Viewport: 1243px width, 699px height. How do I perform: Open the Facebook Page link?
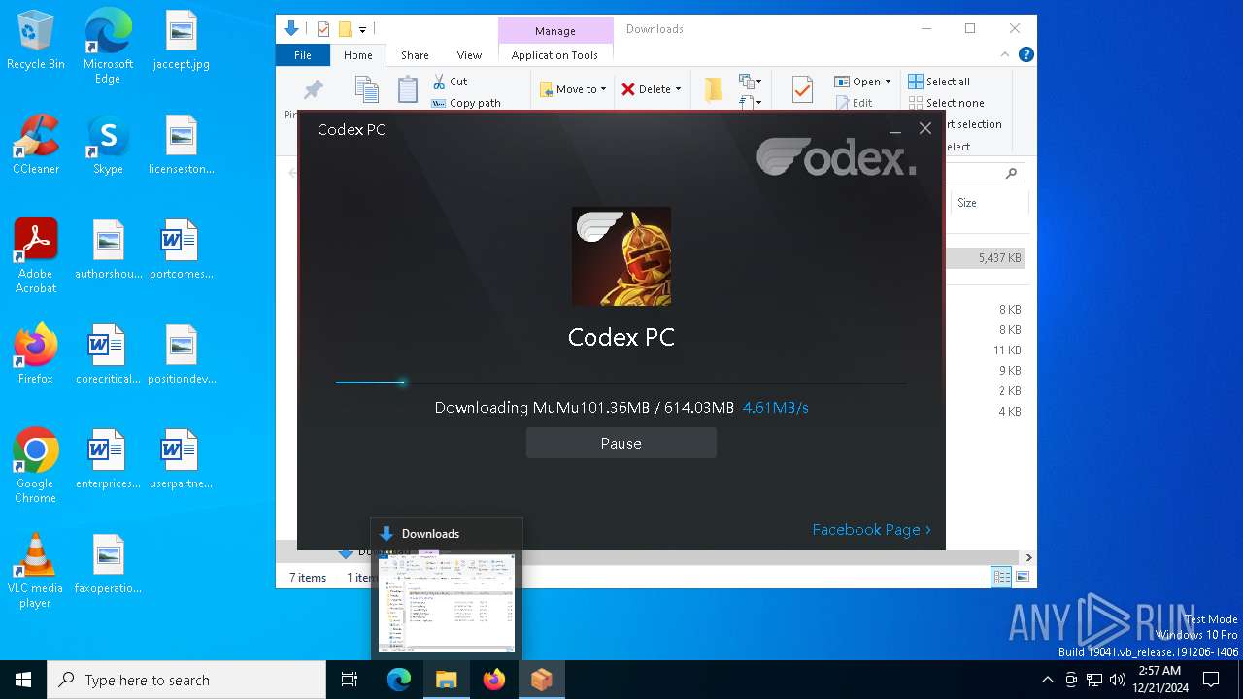871,529
